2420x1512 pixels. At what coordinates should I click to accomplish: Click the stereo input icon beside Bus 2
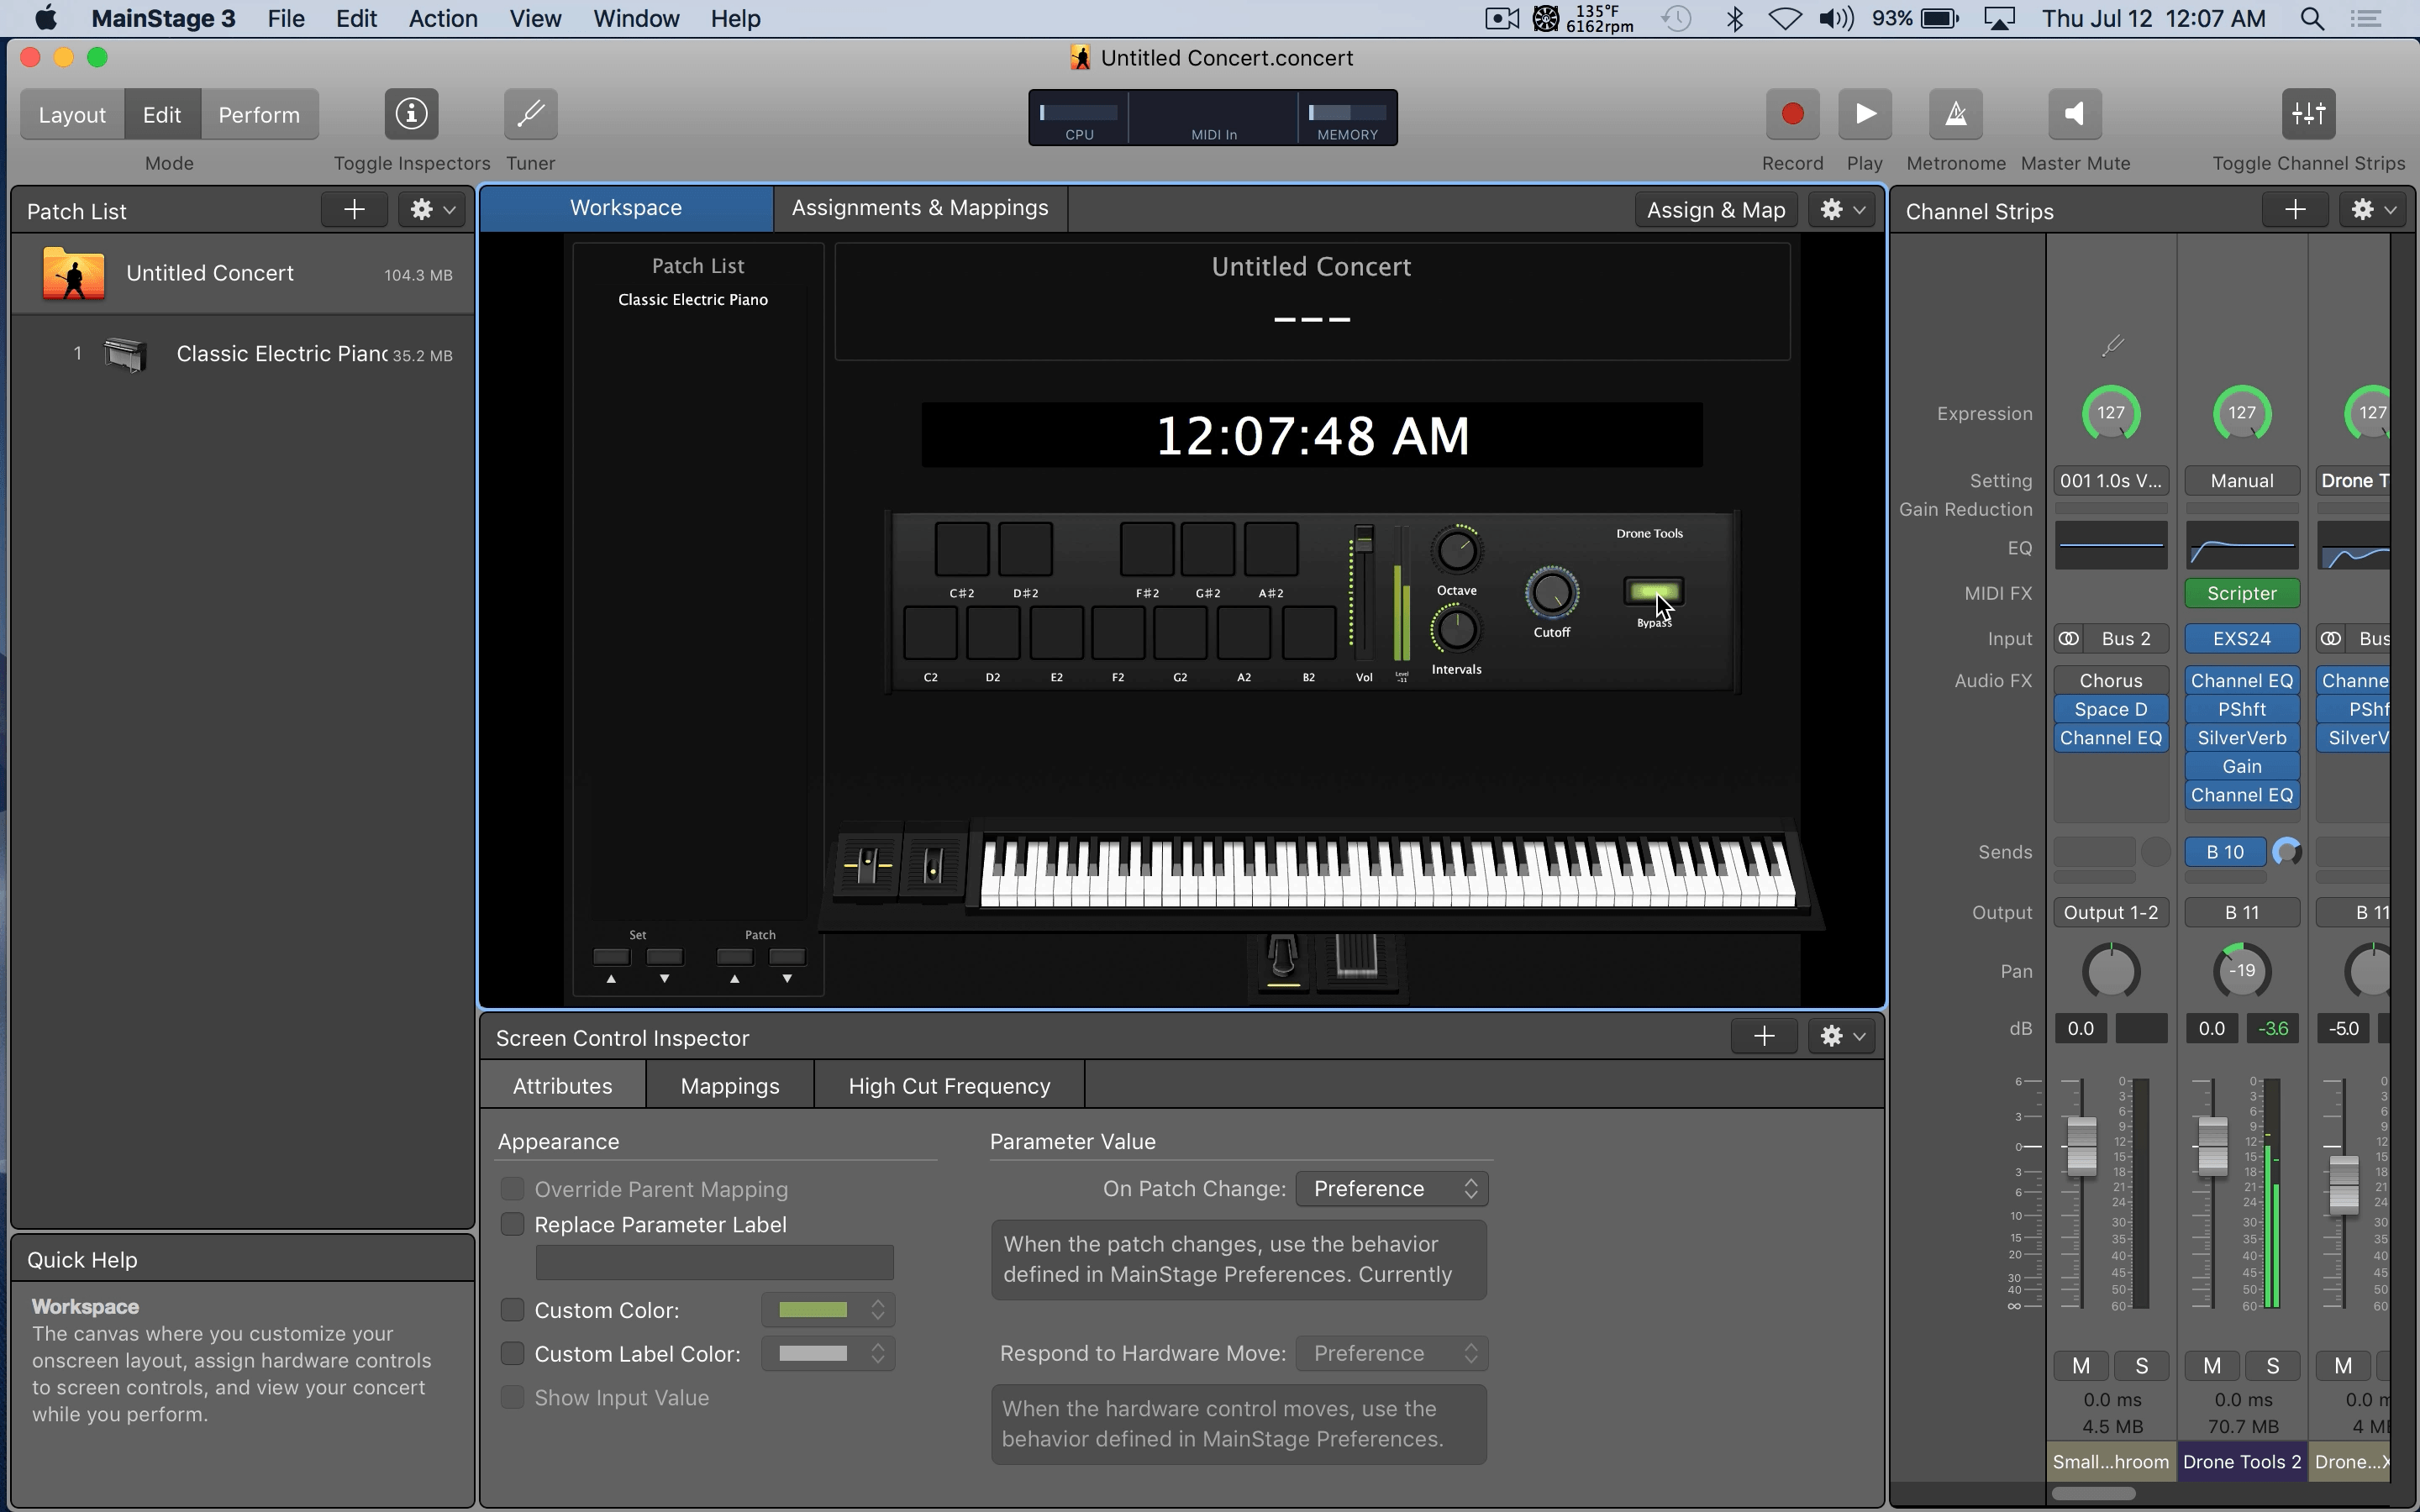click(2068, 639)
